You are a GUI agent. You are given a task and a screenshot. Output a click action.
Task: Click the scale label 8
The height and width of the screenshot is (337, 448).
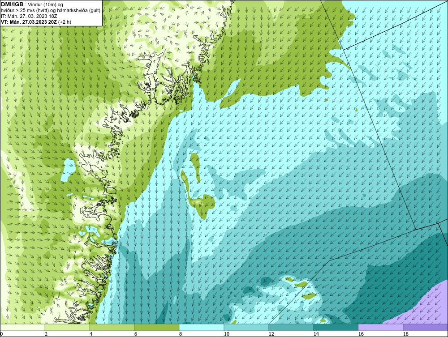click(180, 334)
